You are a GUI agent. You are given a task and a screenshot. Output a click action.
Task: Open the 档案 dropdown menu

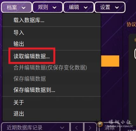tap(17, 7)
